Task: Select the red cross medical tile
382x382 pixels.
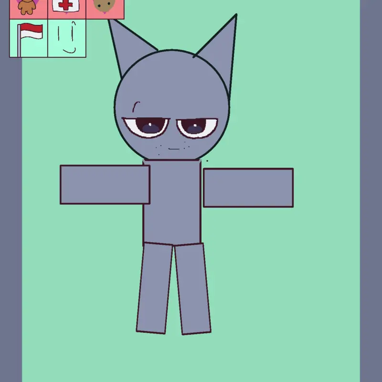Action: (67, 9)
